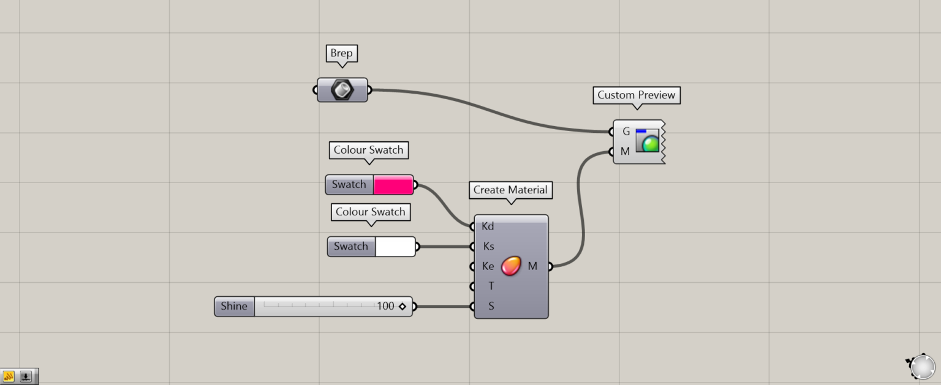This screenshot has height=385, width=941.
Task: Click the canvas compass navigation widget
Action: pyautogui.click(x=921, y=367)
